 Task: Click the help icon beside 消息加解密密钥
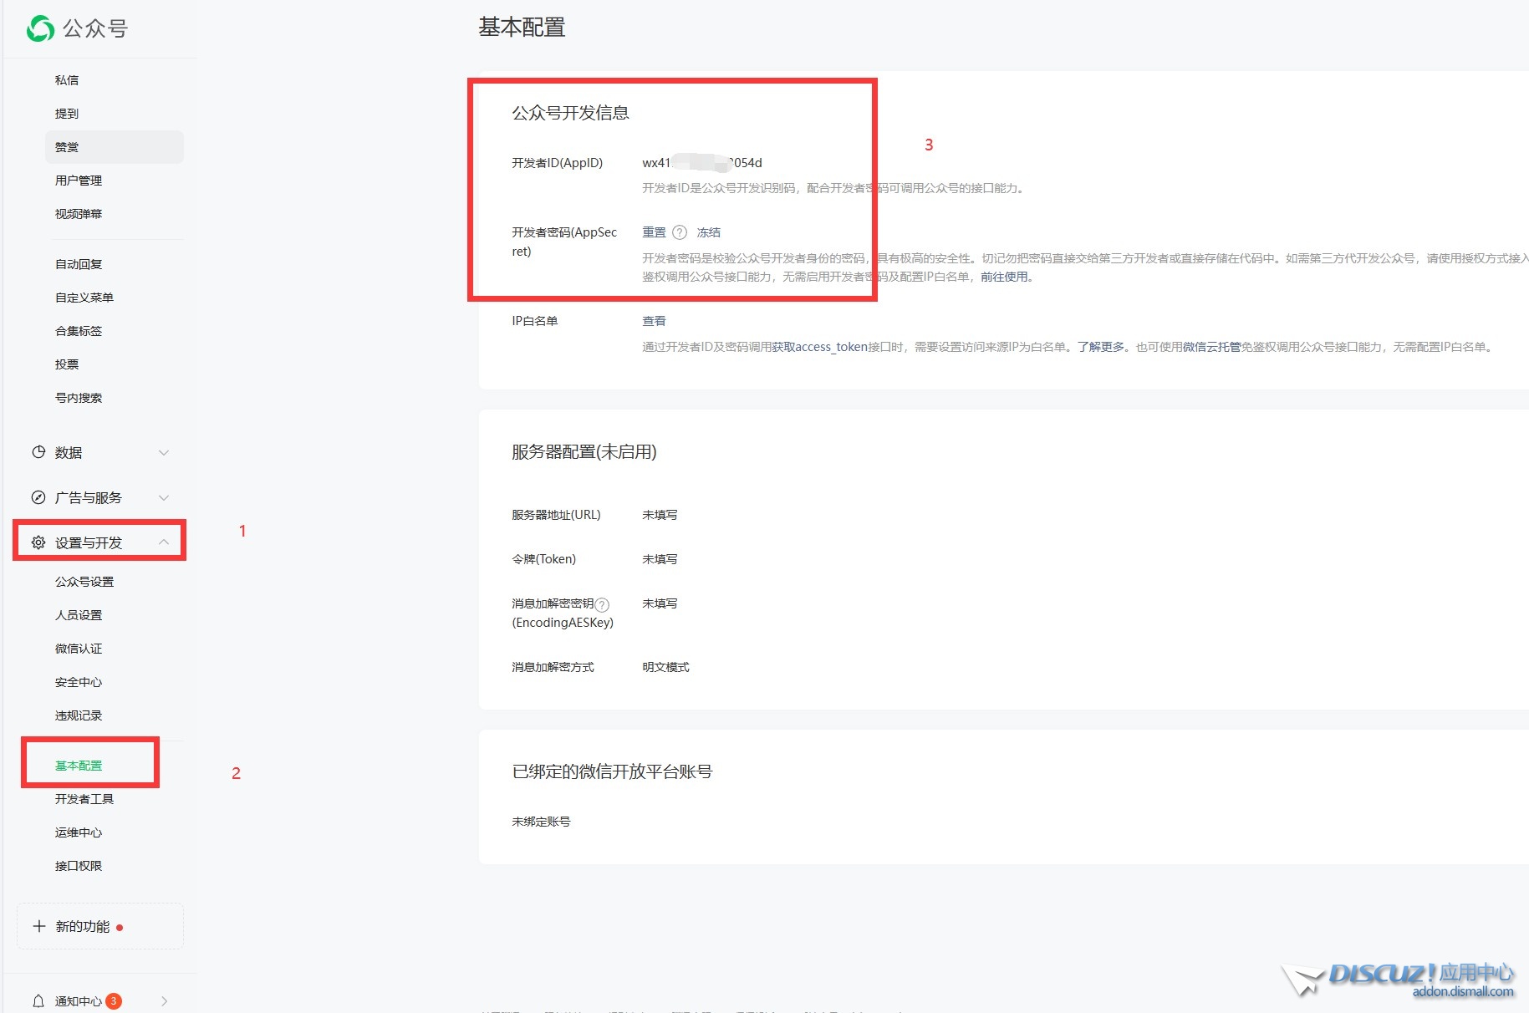click(x=602, y=604)
